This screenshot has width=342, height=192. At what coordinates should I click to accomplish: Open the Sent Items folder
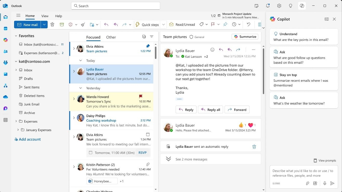(x=32, y=87)
